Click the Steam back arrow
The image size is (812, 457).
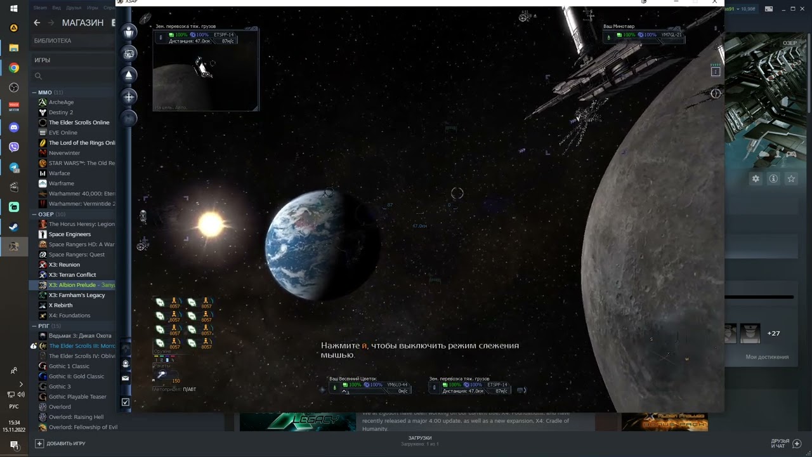pyautogui.click(x=37, y=23)
